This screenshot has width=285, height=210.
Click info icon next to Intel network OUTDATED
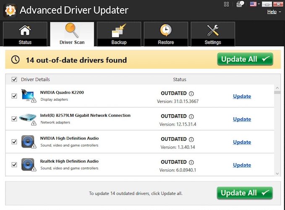click(191, 116)
